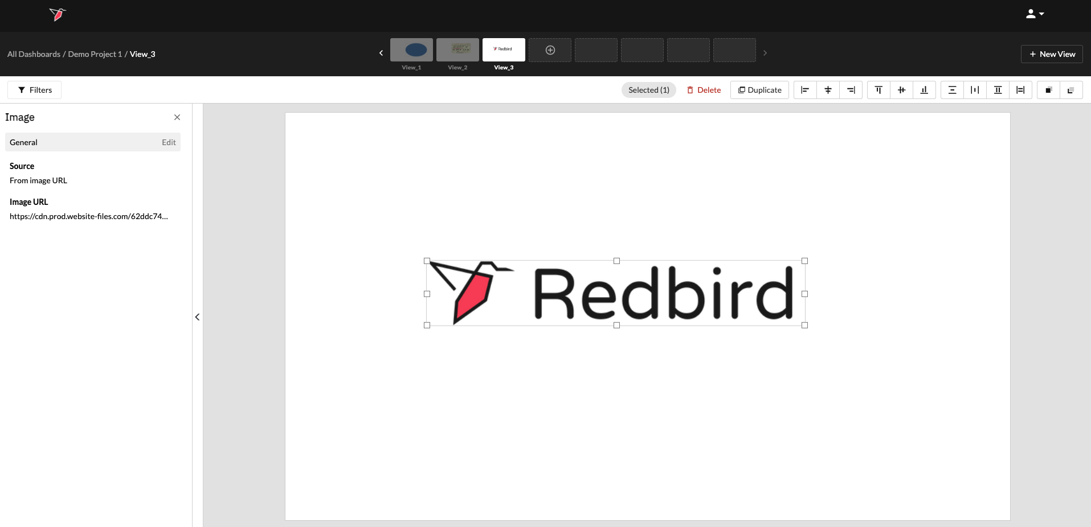Click the bottom-right resize handle of image

pos(805,326)
